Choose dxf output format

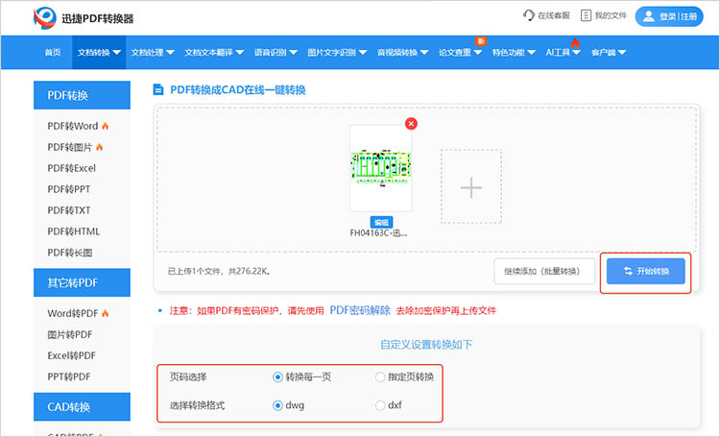click(x=380, y=405)
